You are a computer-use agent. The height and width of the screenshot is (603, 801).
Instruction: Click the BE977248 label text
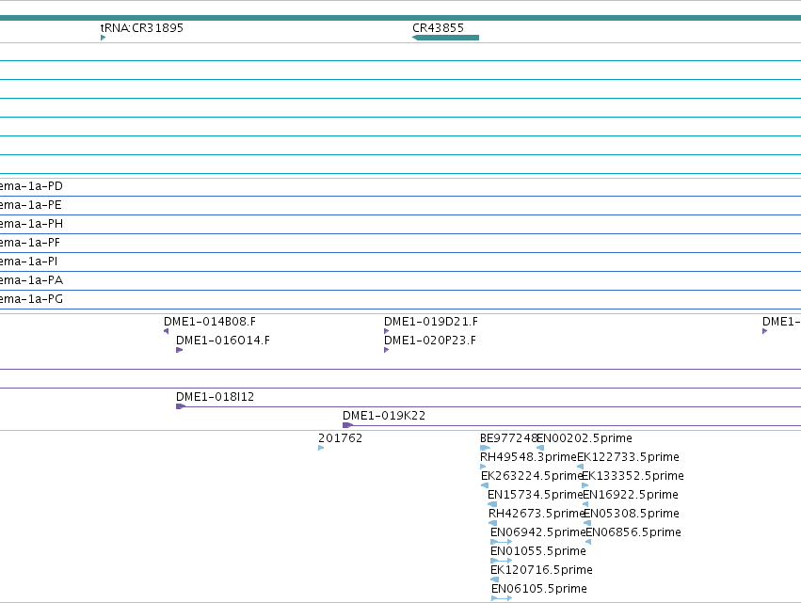[x=509, y=438]
